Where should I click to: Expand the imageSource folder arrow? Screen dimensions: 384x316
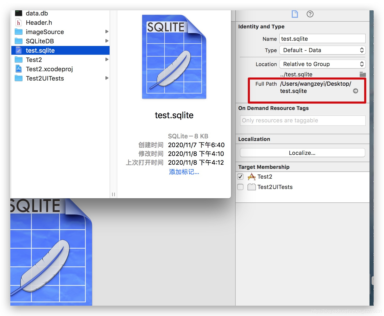tap(107, 31)
